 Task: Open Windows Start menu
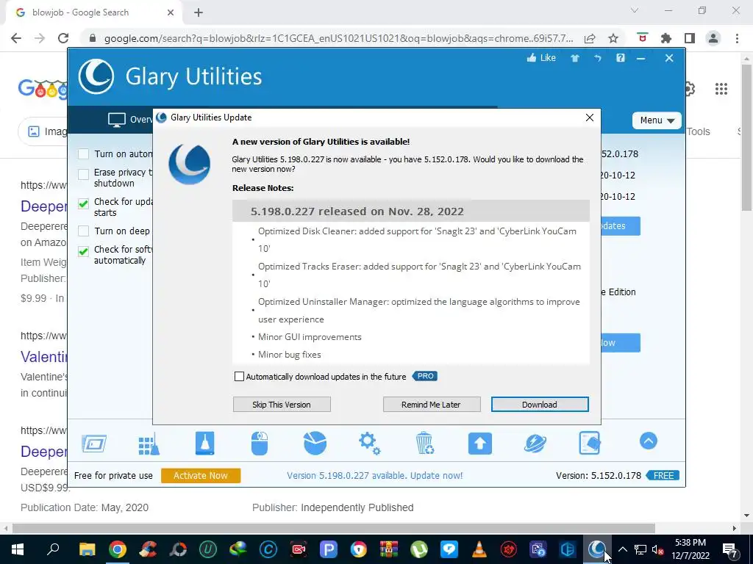click(18, 549)
